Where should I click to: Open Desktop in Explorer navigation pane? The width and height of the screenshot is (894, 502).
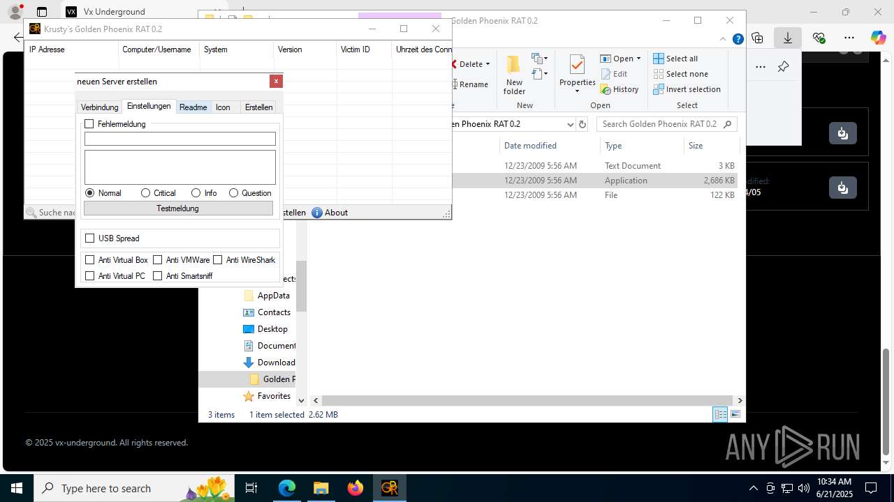(x=265, y=329)
